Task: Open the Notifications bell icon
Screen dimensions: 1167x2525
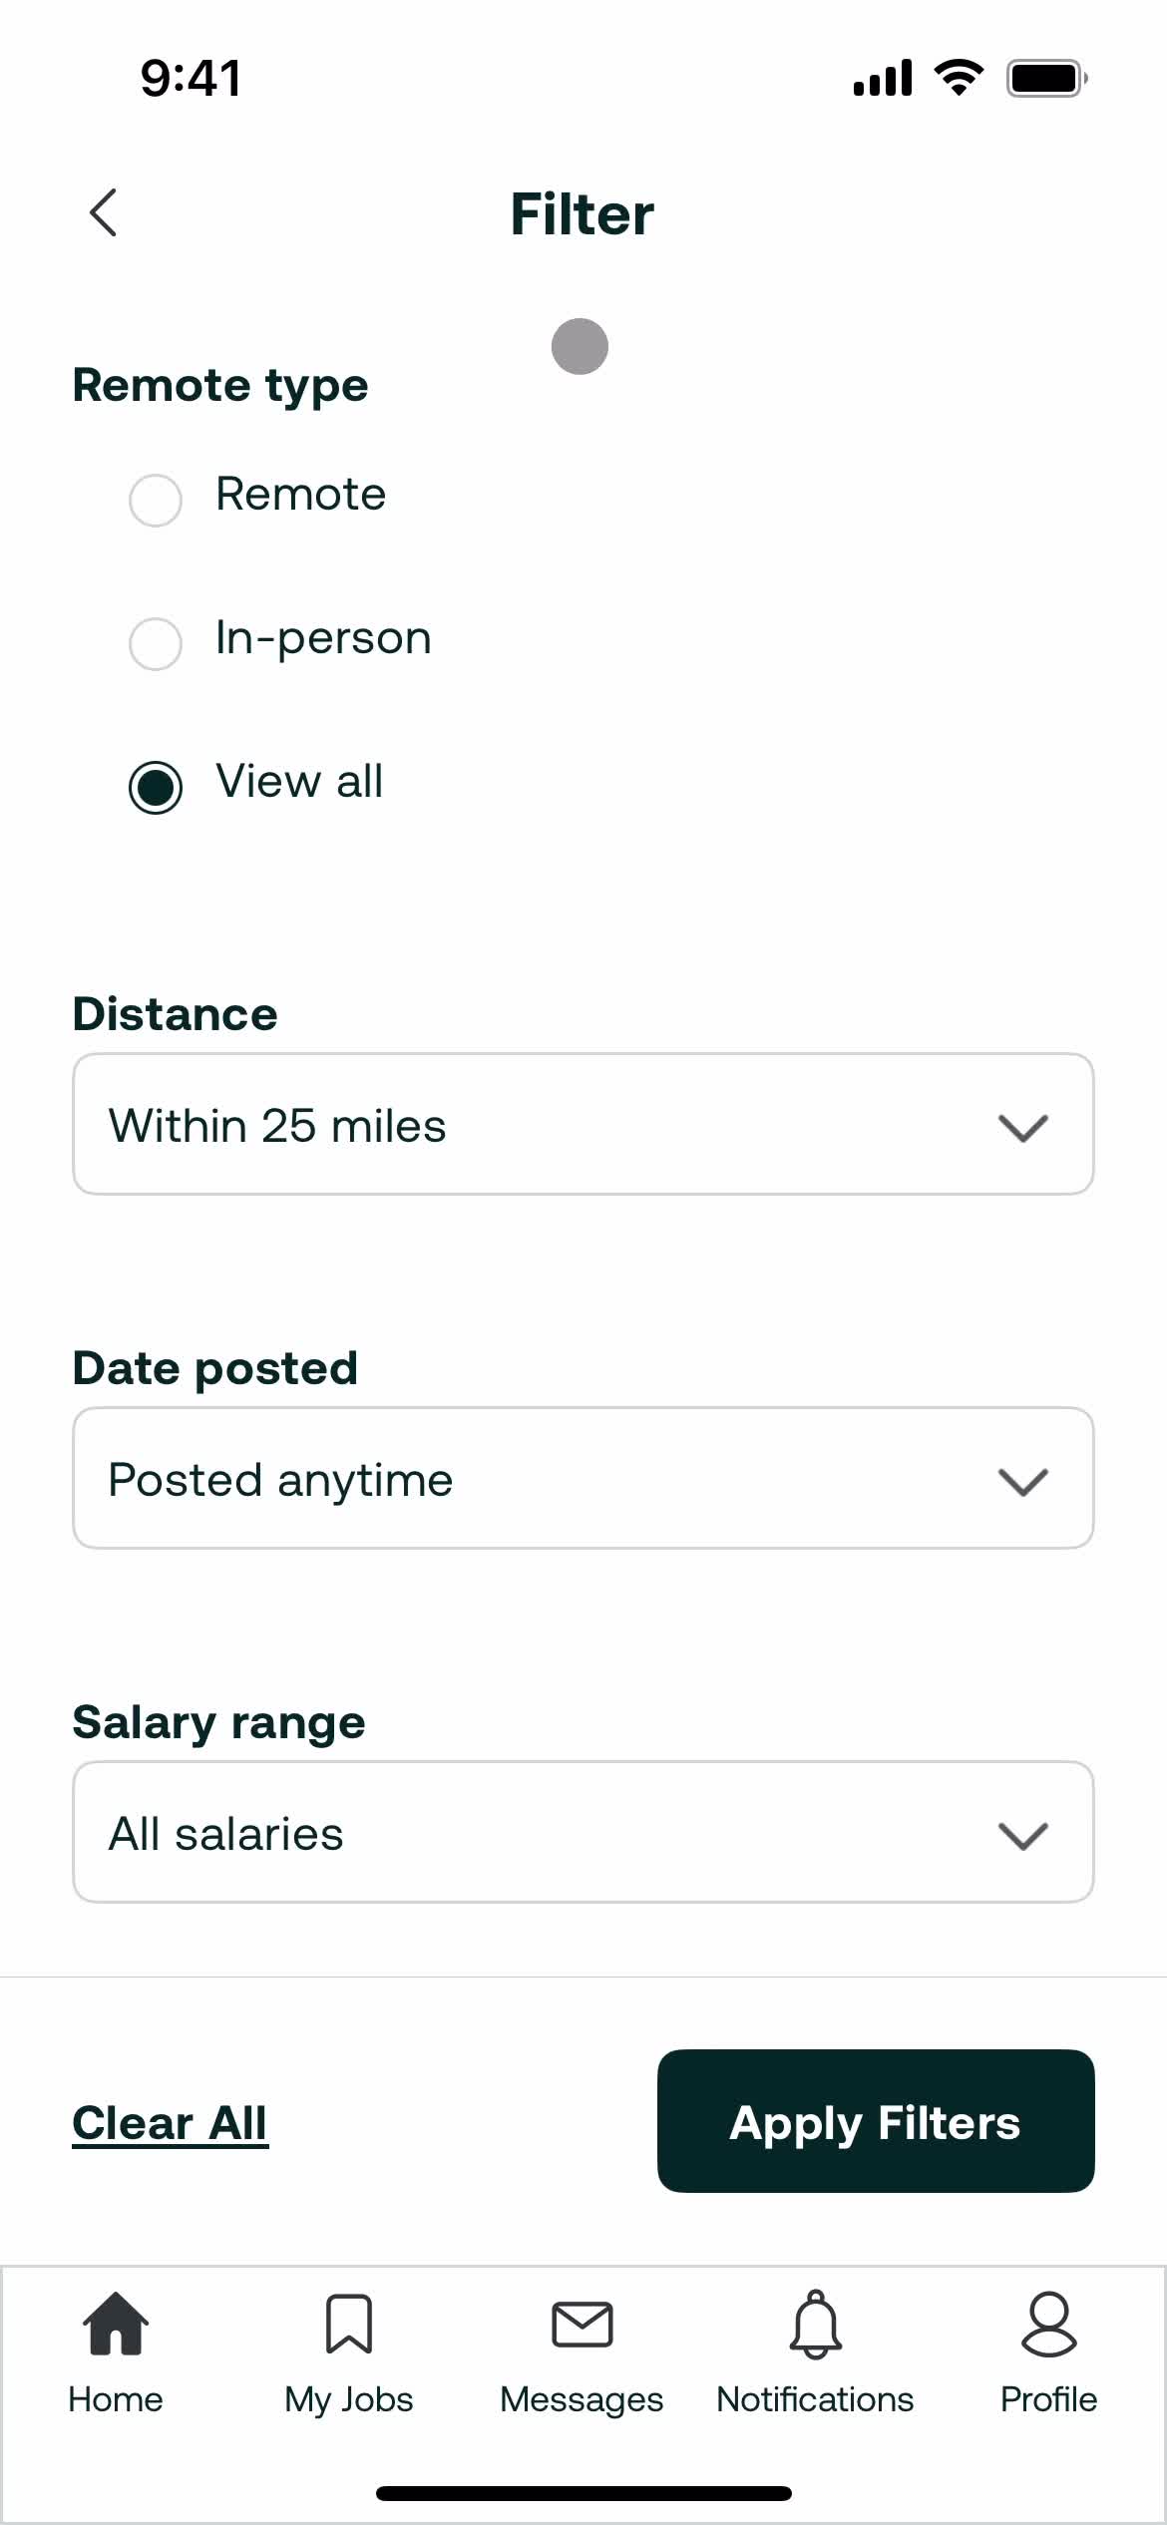Action: coord(816,2325)
